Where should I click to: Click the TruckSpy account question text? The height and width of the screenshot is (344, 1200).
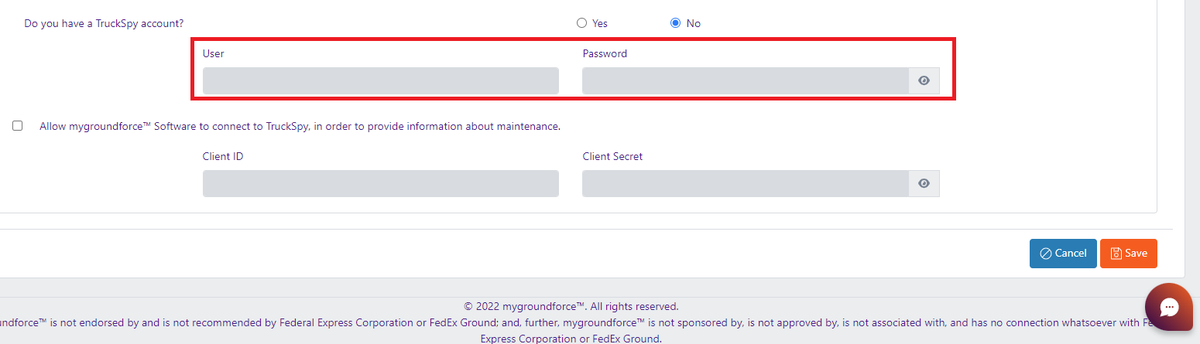tap(105, 24)
